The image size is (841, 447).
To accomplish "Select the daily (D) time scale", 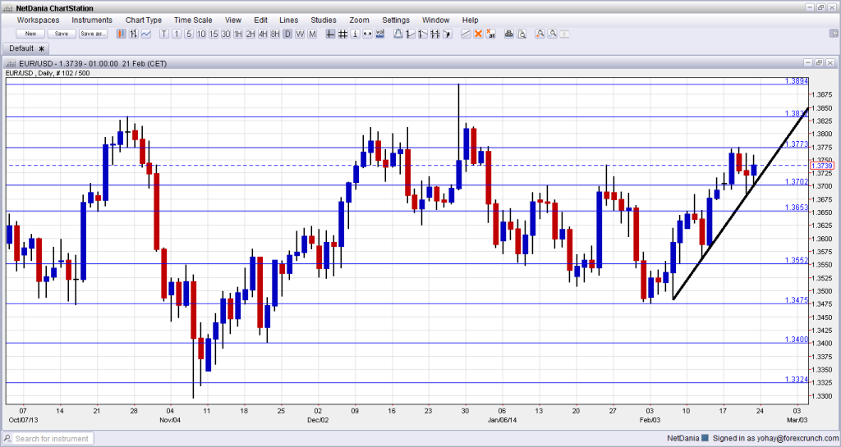I will (287, 34).
